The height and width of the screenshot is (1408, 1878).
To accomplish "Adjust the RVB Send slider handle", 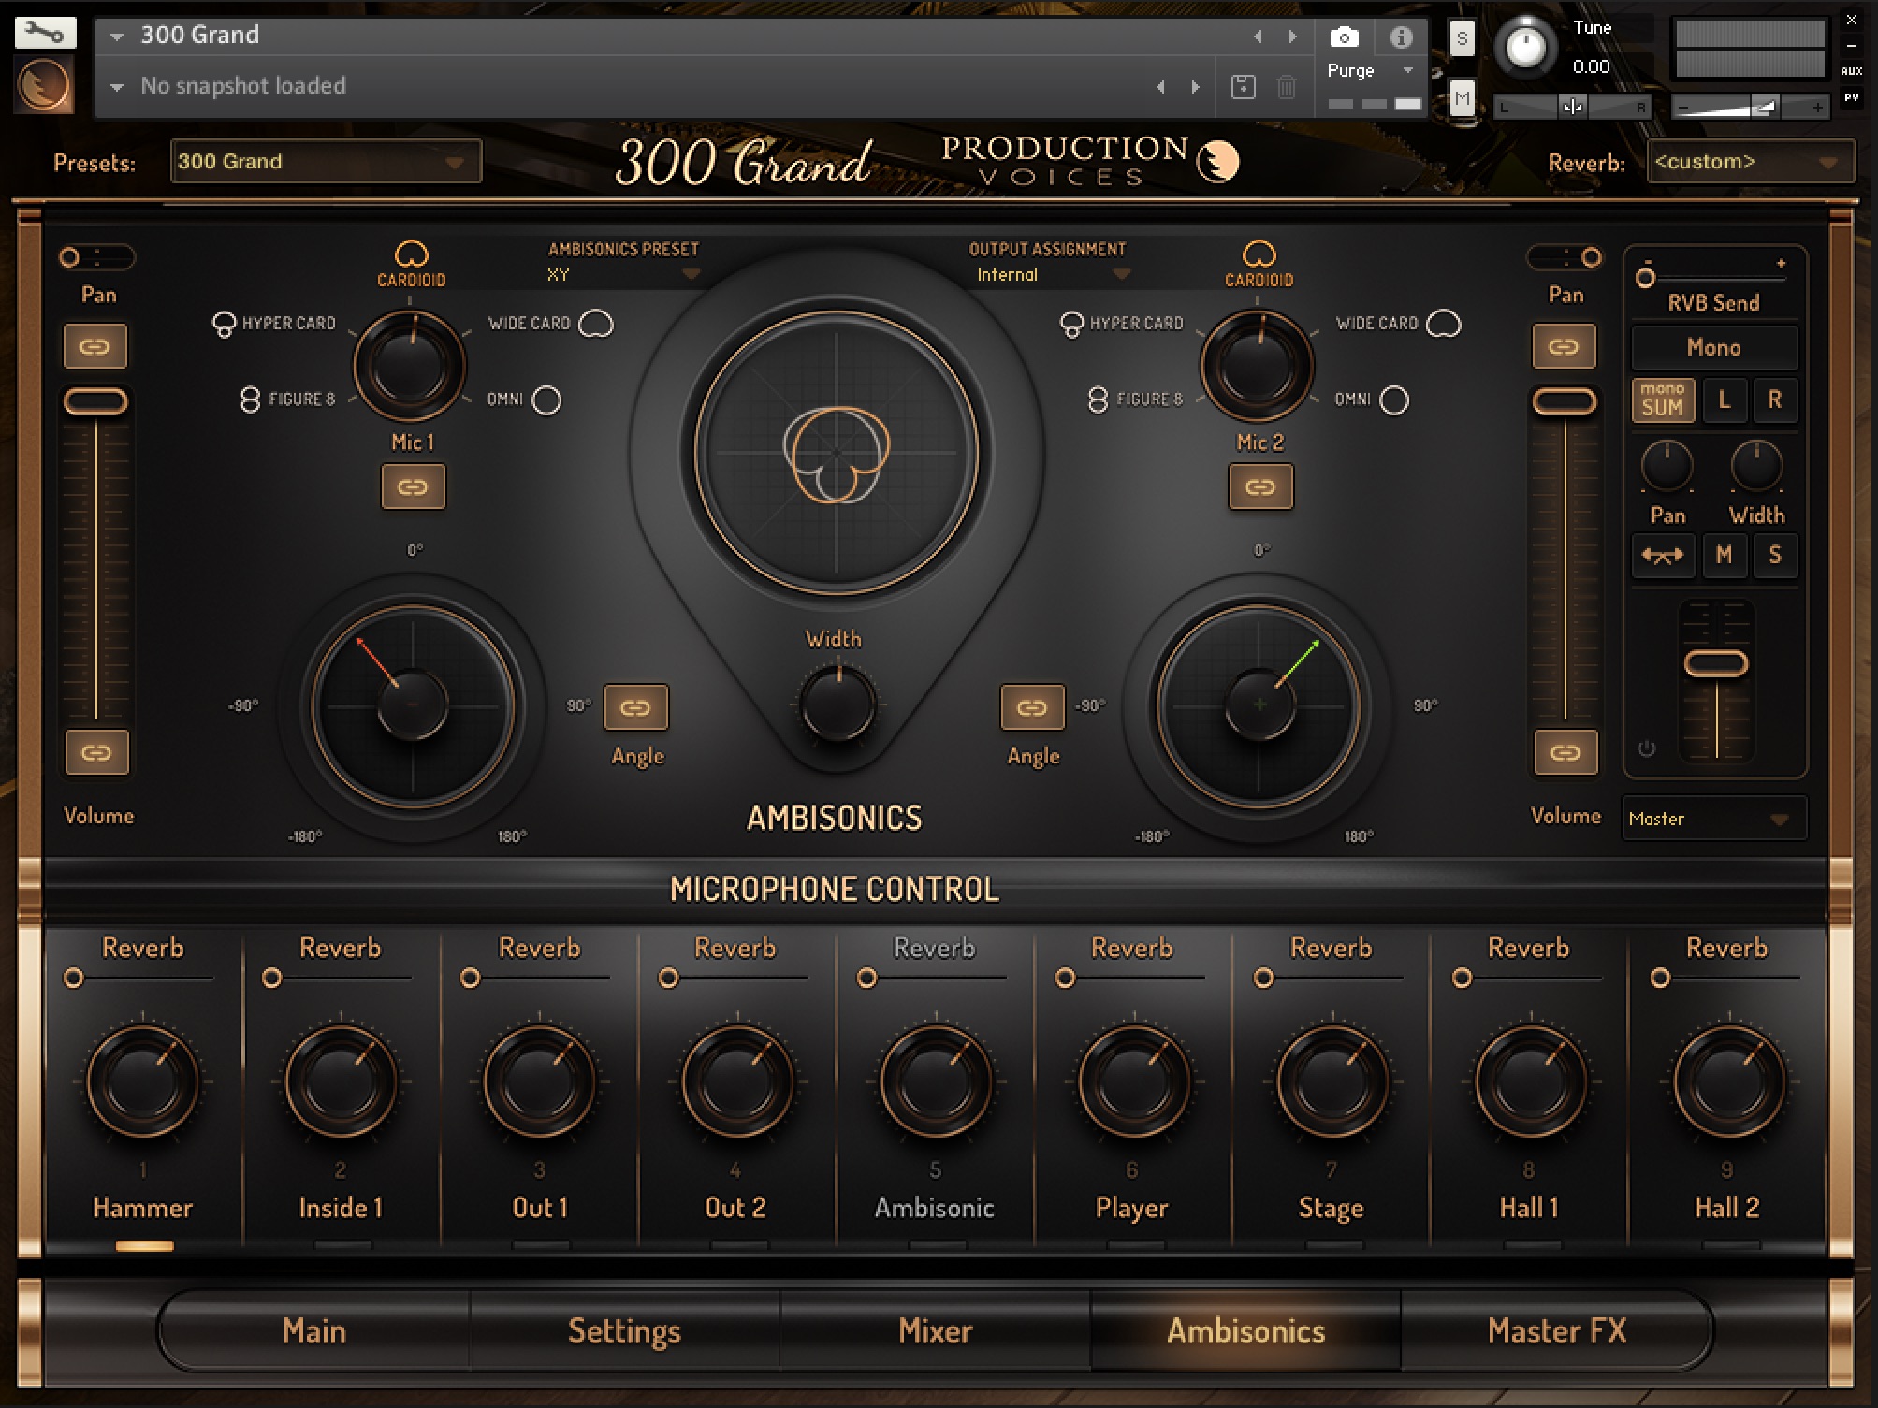I will coord(1645,278).
